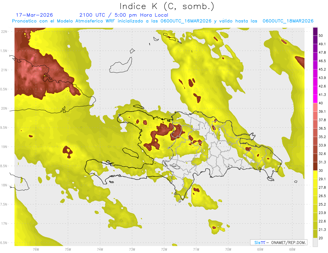Click the legend value 41.3

pos(322,95)
